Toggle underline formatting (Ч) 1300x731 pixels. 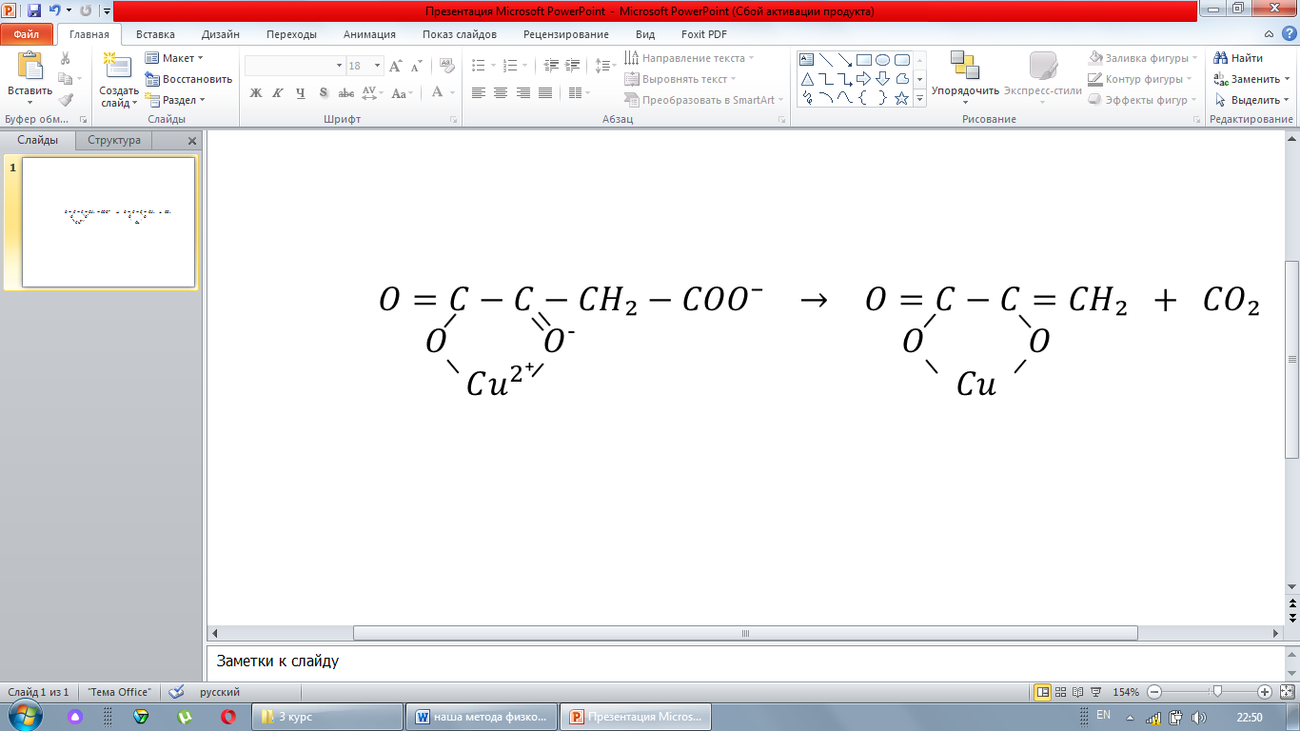[301, 93]
